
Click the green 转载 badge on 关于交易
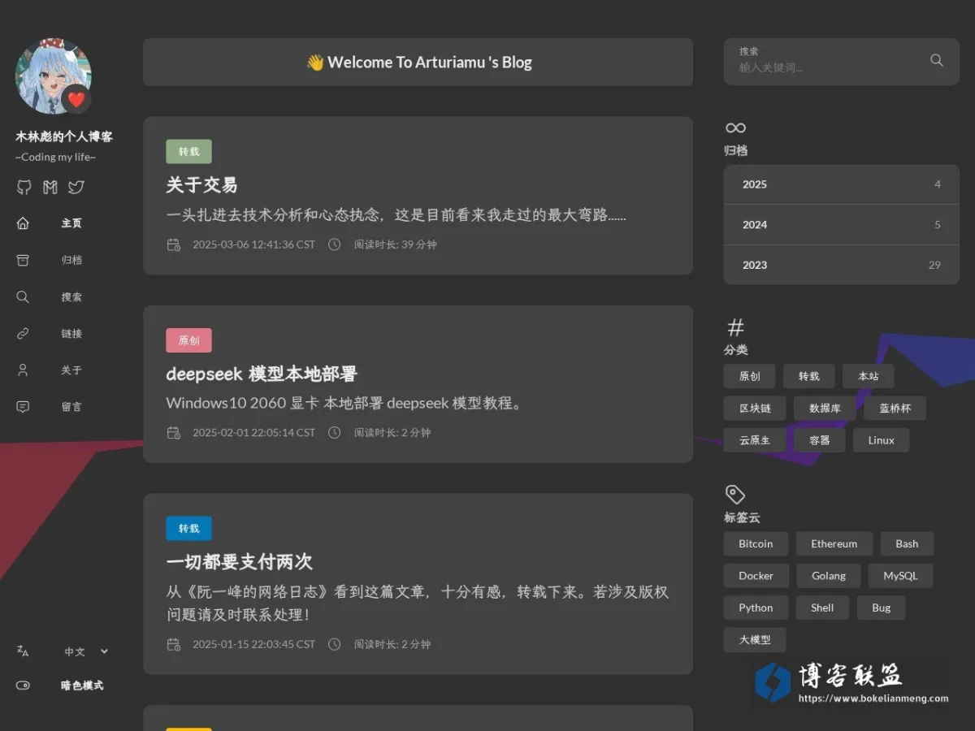[x=188, y=152]
